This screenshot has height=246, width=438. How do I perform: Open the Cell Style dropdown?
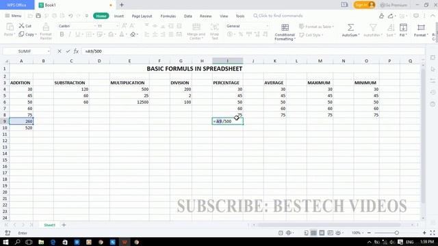point(311,35)
